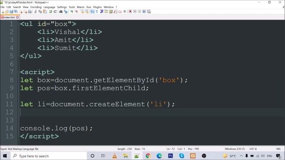The height and width of the screenshot is (160, 285).
Task: Click the Cortana circle on taskbar
Action: point(92,156)
